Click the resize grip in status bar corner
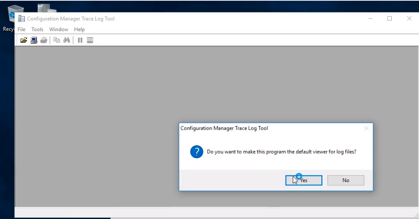Image resolution: width=419 pixels, height=219 pixels. tap(416, 215)
